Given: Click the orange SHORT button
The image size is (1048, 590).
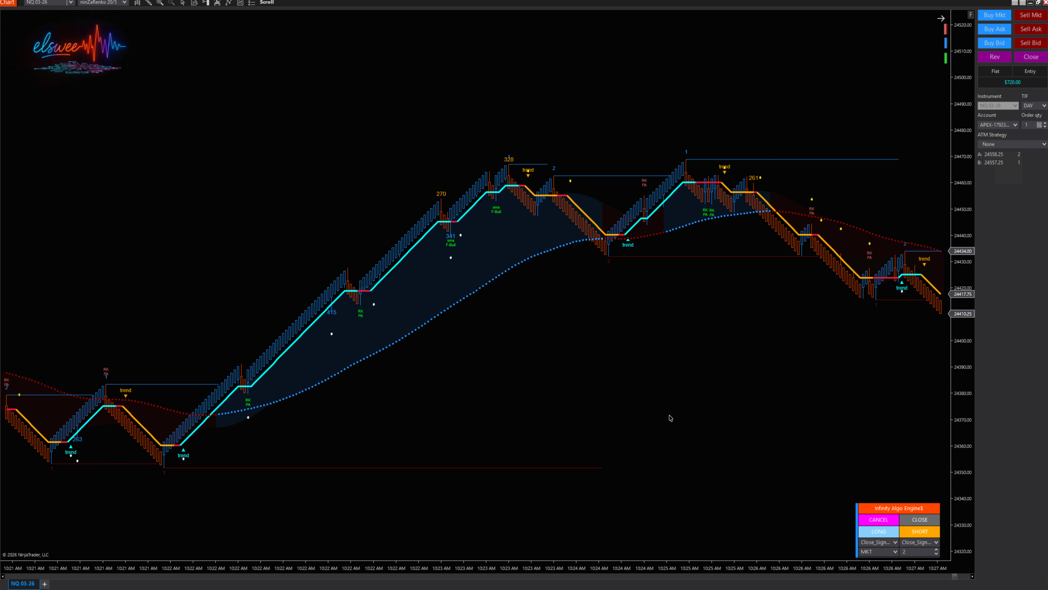Looking at the screenshot, I should coord(919,531).
